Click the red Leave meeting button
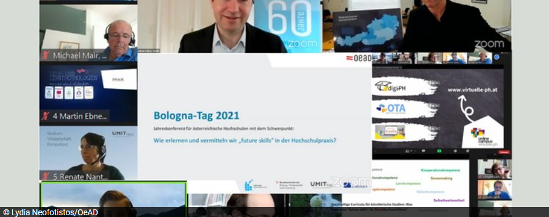 tap(504, 152)
